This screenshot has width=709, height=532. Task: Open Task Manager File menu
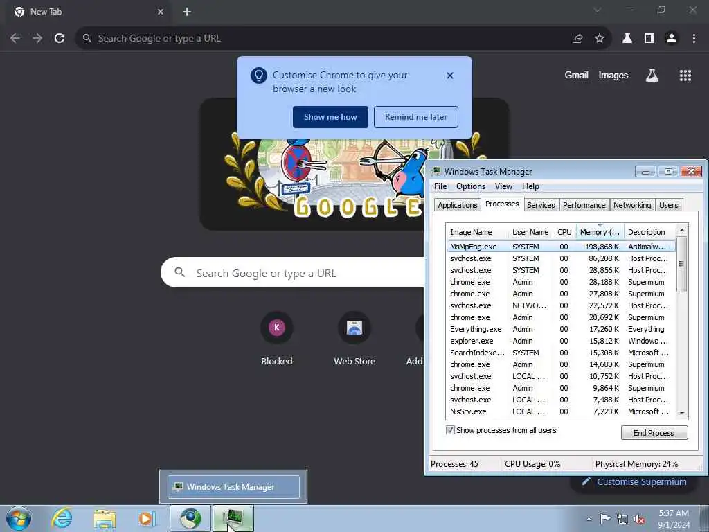click(440, 186)
